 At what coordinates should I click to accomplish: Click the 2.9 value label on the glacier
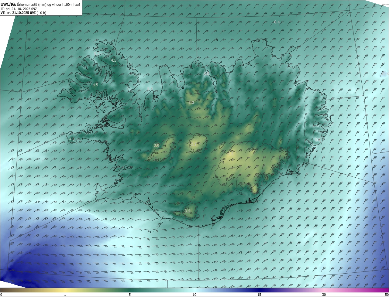click(157, 146)
